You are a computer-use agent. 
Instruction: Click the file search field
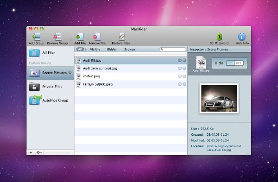173,49
